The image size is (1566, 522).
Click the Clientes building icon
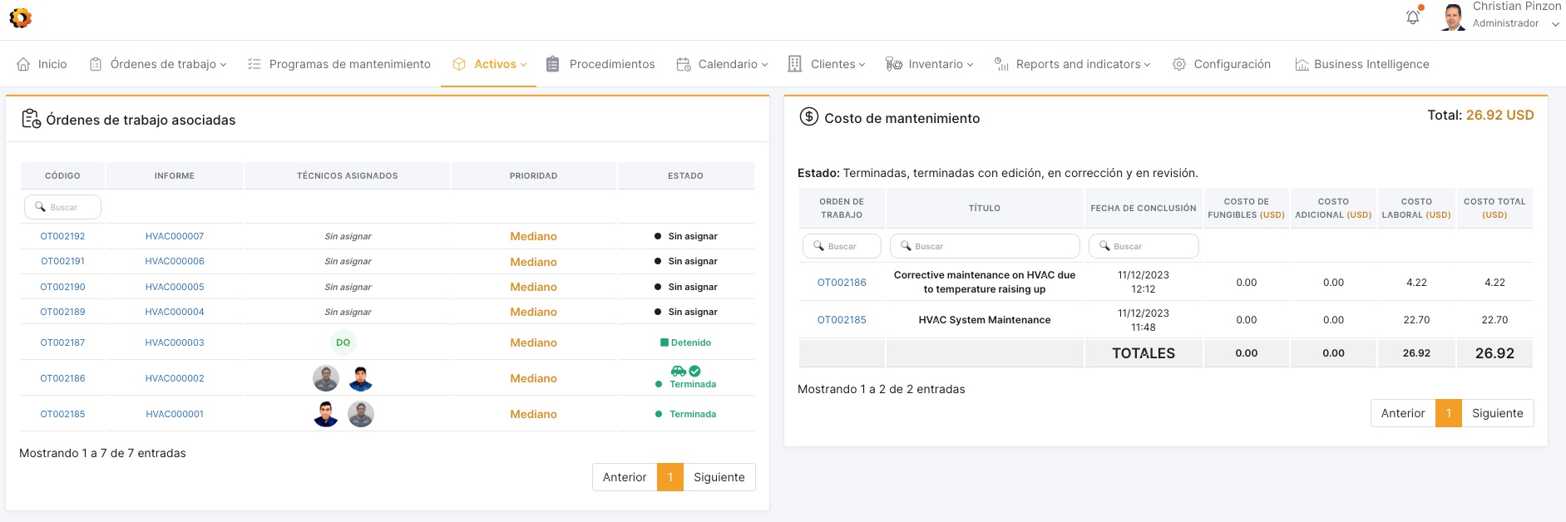(x=795, y=64)
